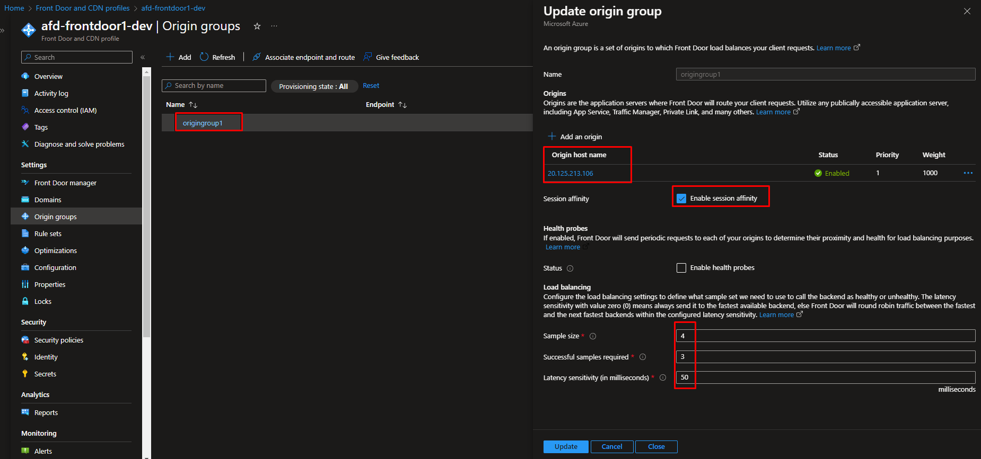Click afd-frontdoor1-dev breadcrumb
This screenshot has height=459, width=981.
click(173, 8)
